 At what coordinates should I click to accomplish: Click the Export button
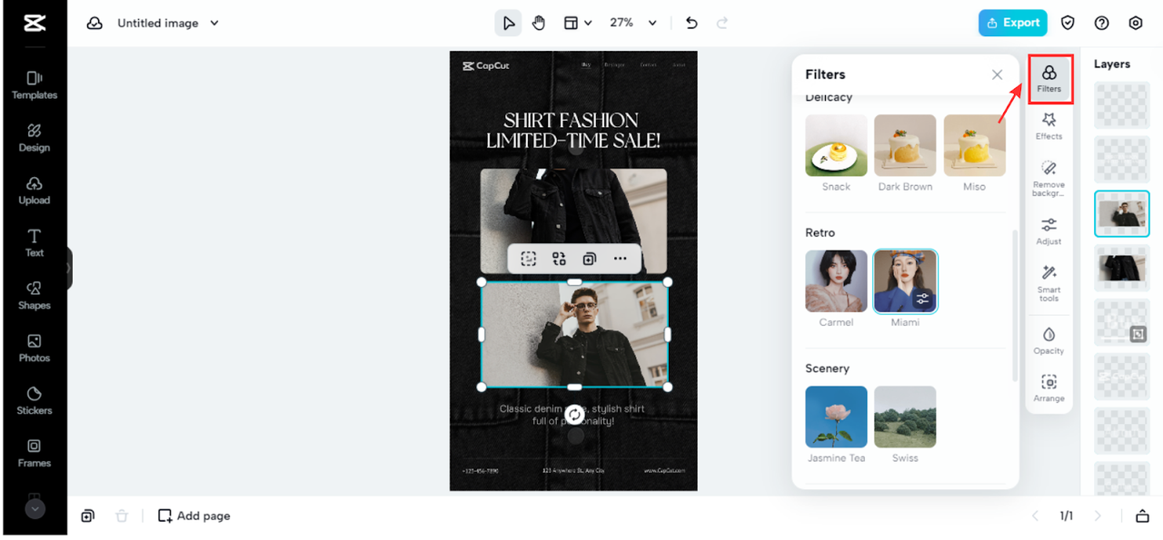click(x=1012, y=23)
